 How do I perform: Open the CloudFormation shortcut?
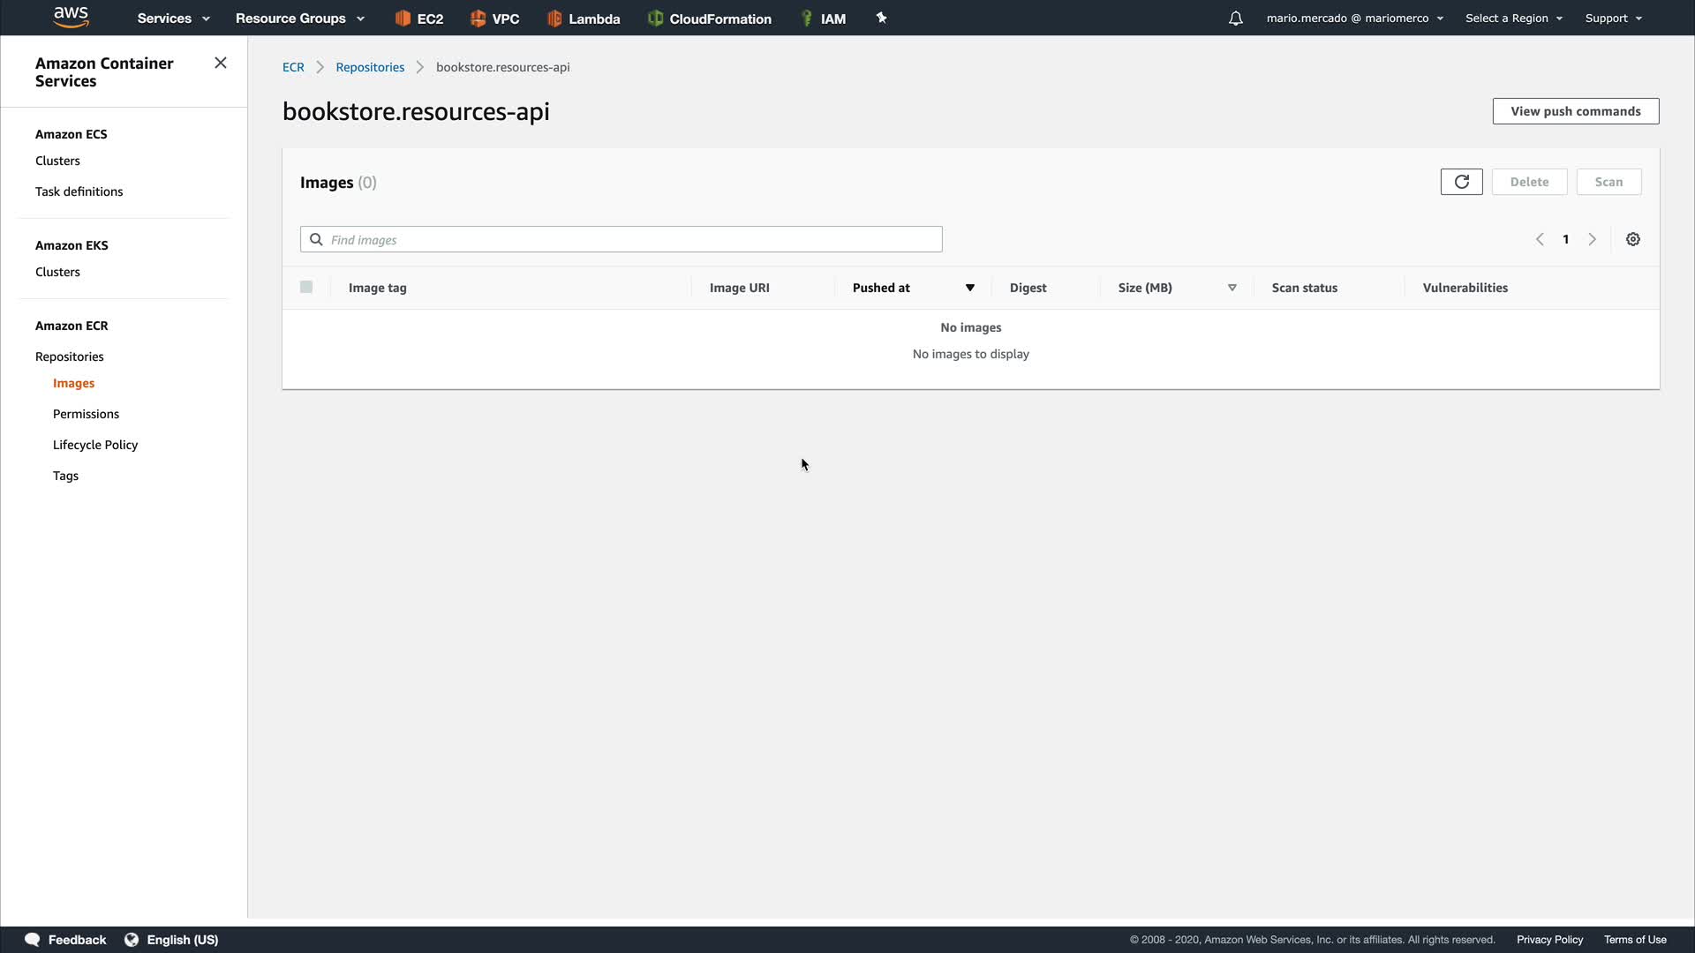click(709, 19)
